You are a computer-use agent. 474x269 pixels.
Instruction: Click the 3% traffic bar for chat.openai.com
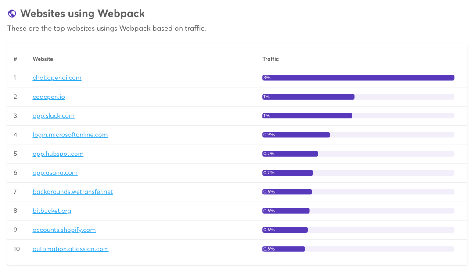pos(358,78)
